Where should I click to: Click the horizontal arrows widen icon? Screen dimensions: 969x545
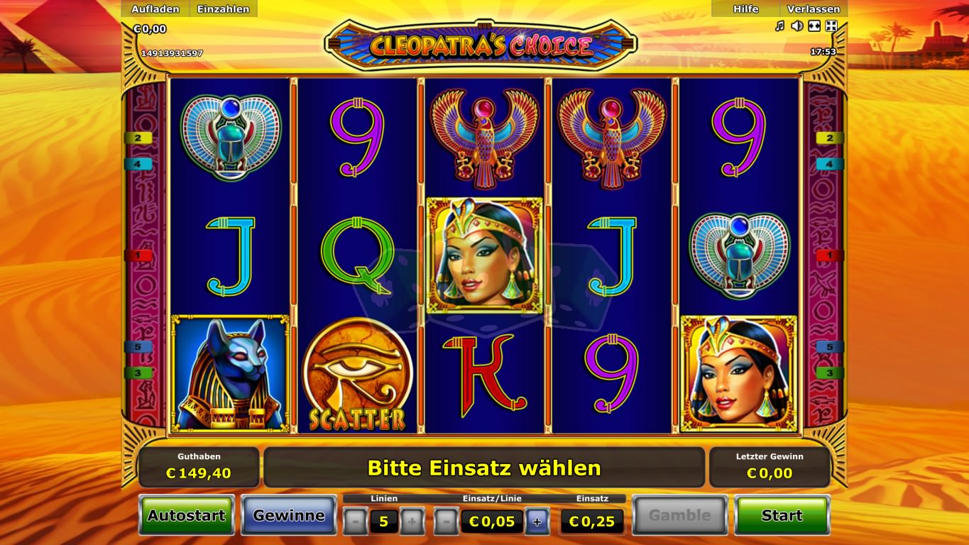(814, 26)
